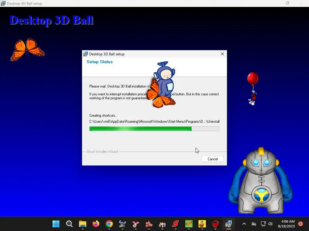Open the notification badge showing 5
Viewport: 309px width, 231px height.
[x=301, y=223]
